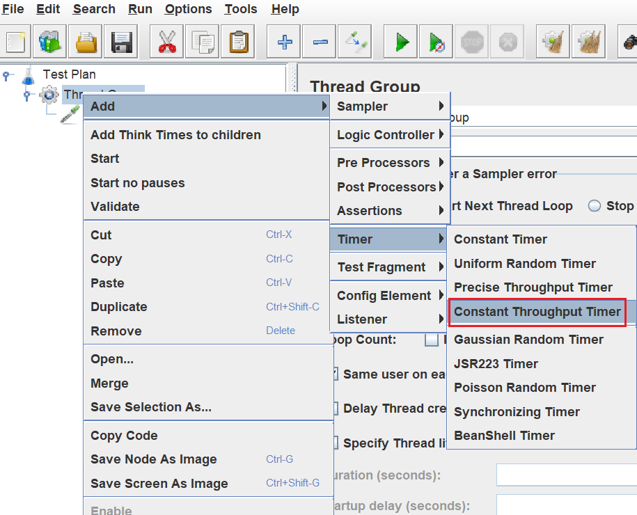Click the Duration (seconds) input field
Viewport: 637px width, 515px height.
coord(566,475)
